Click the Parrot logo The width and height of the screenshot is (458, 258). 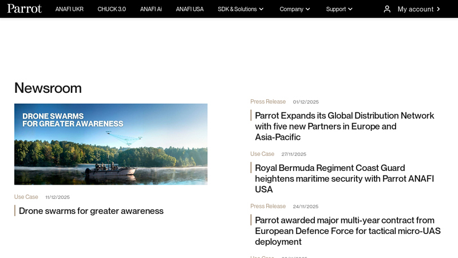[24, 9]
